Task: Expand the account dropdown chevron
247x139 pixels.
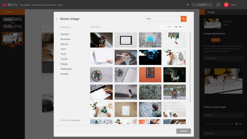Action: [243, 5]
